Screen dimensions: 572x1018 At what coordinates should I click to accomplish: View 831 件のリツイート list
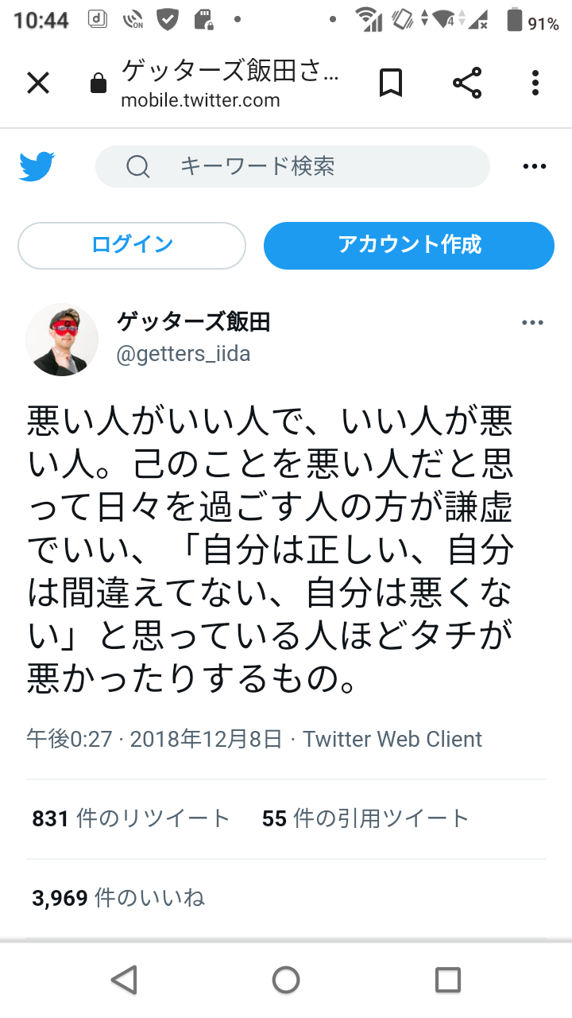pos(131,818)
